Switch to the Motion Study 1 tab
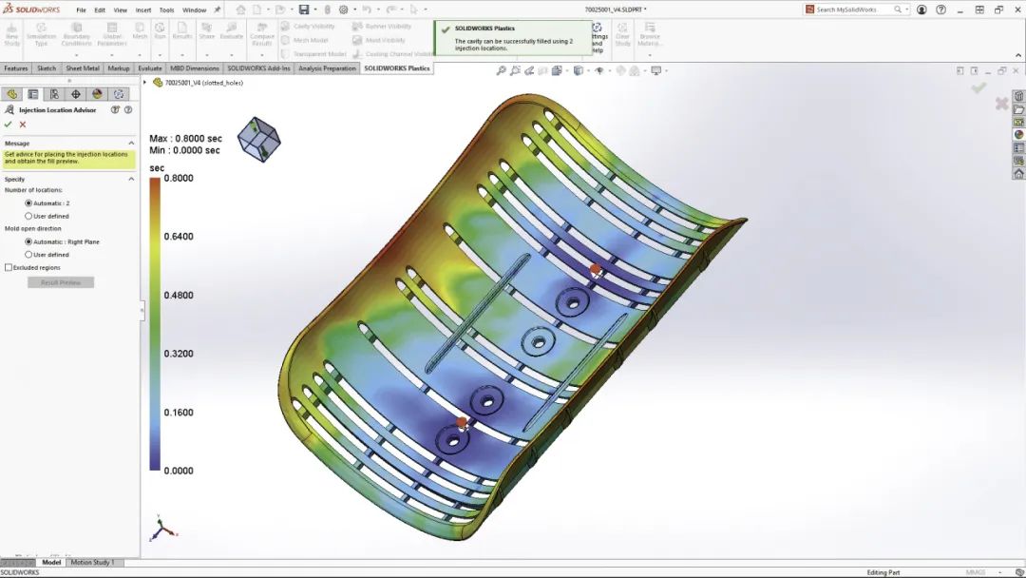 coord(92,562)
